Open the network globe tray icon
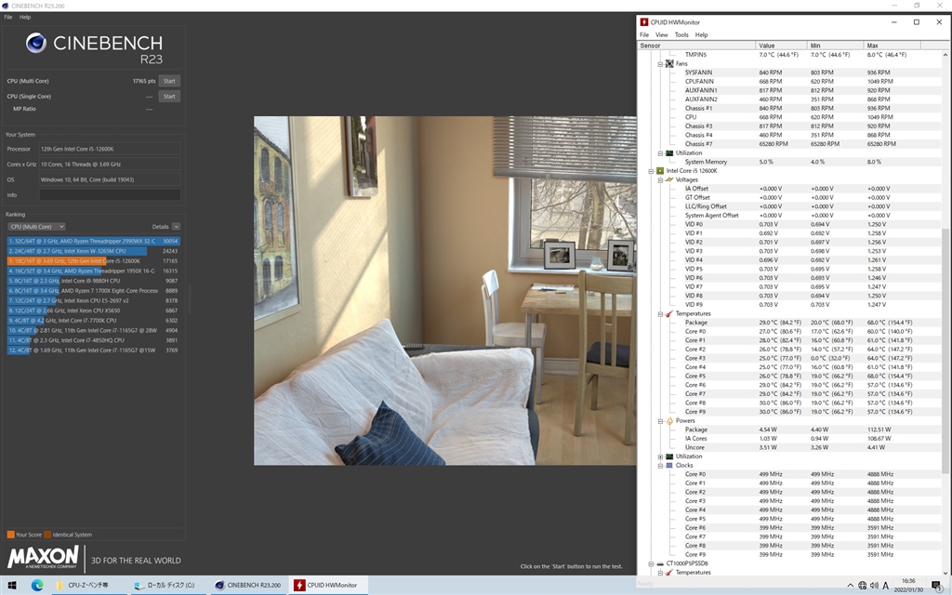The image size is (952, 595). (862, 586)
